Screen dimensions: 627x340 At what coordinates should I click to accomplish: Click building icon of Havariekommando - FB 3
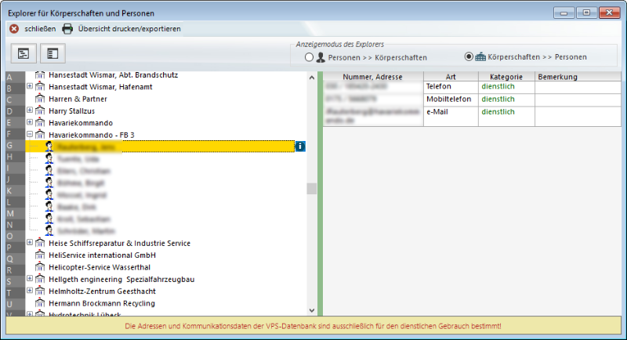40,135
